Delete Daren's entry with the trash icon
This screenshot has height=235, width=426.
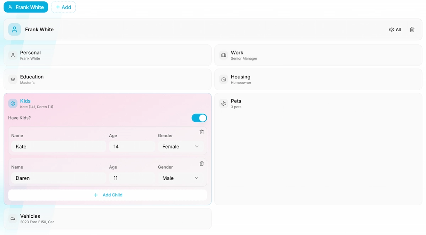[201, 163]
